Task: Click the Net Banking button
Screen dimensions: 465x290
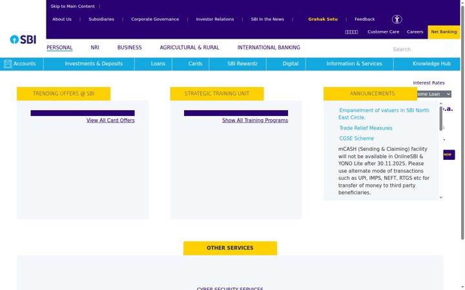Action: (x=444, y=32)
